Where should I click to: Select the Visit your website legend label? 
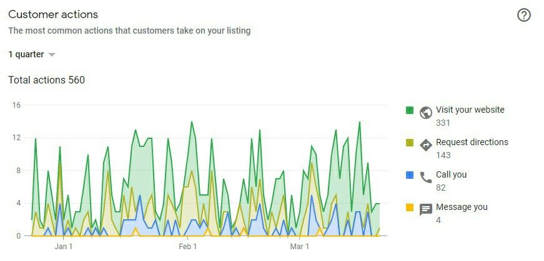tap(470, 110)
